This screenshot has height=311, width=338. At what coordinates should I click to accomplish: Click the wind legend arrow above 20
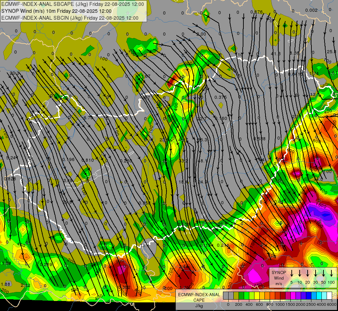coord(308,273)
